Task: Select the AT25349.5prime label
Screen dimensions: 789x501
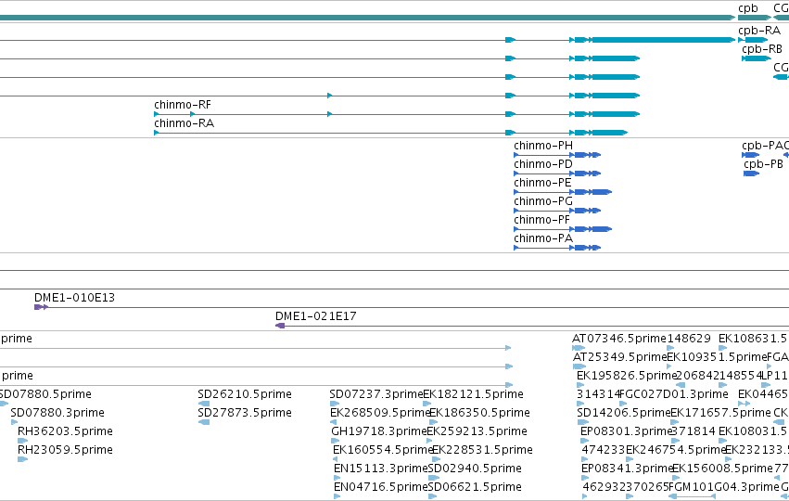Action: click(x=620, y=357)
